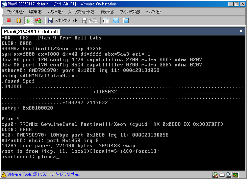Toggle the sidebar panel view icon
Image resolution: width=247 pixels, height=179 pixels.
[x=106, y=21]
